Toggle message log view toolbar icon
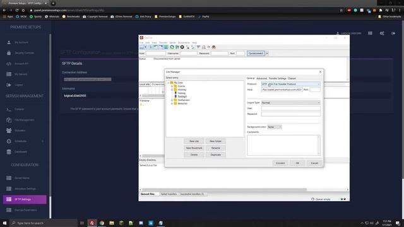Viewport: 404px width, 227px height. pos(151,47)
